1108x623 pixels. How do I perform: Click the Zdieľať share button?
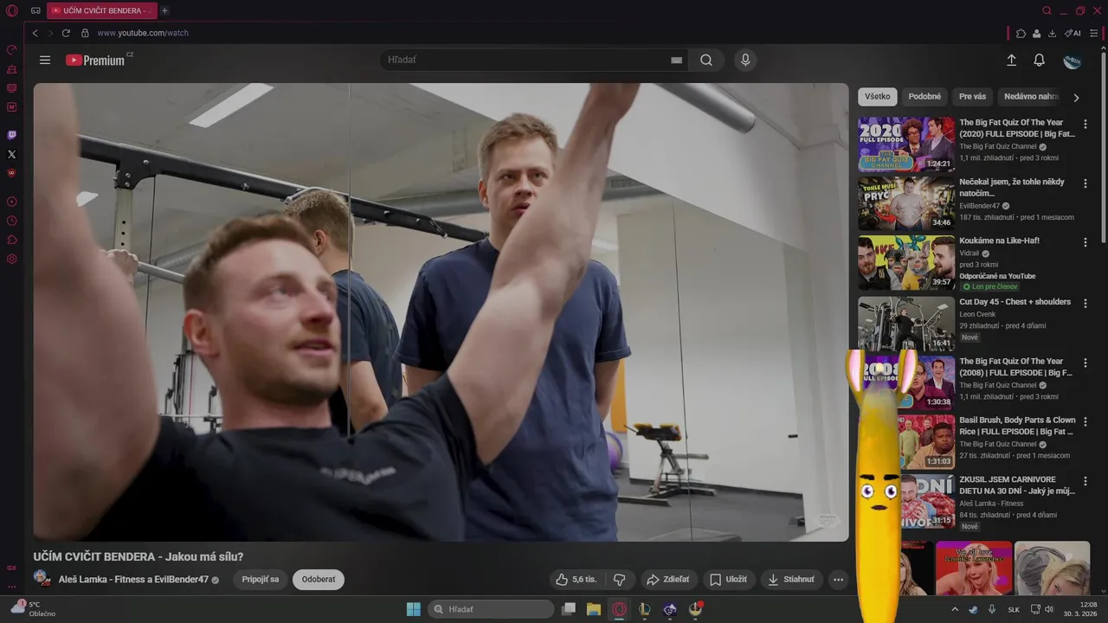tap(668, 579)
